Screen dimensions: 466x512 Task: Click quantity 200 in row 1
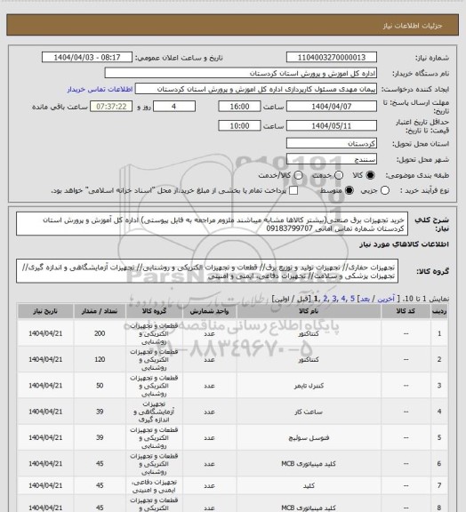coord(100,333)
